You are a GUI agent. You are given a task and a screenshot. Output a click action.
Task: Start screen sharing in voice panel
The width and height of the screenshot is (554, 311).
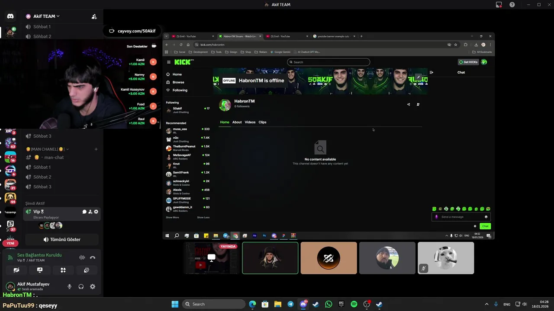[40, 270]
